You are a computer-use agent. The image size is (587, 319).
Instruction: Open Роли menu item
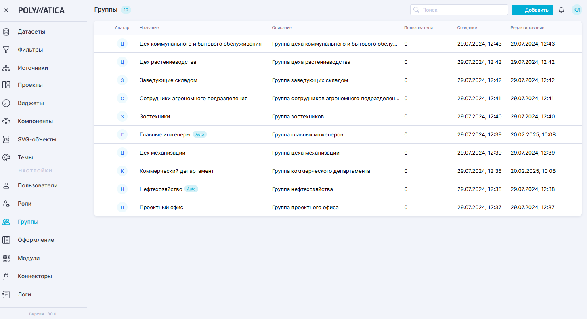[25, 204]
